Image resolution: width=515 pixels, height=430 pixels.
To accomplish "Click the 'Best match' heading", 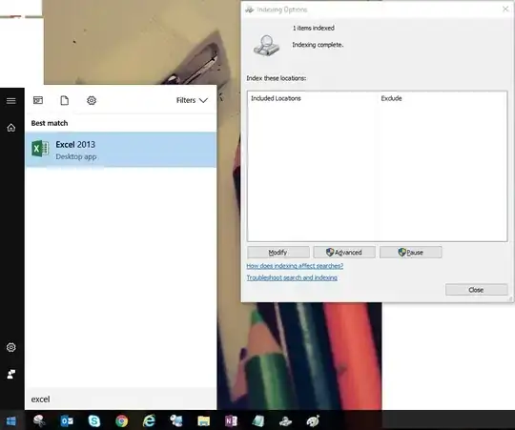I will [50, 123].
